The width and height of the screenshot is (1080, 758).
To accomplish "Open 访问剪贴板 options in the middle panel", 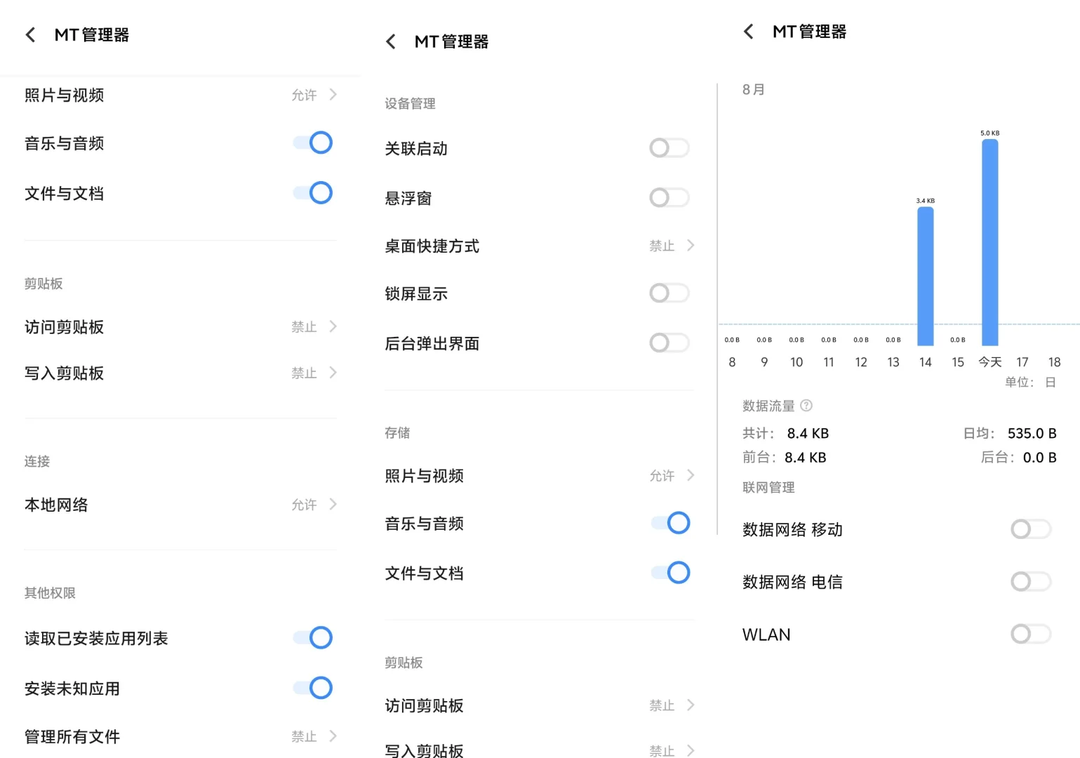I will coord(691,705).
